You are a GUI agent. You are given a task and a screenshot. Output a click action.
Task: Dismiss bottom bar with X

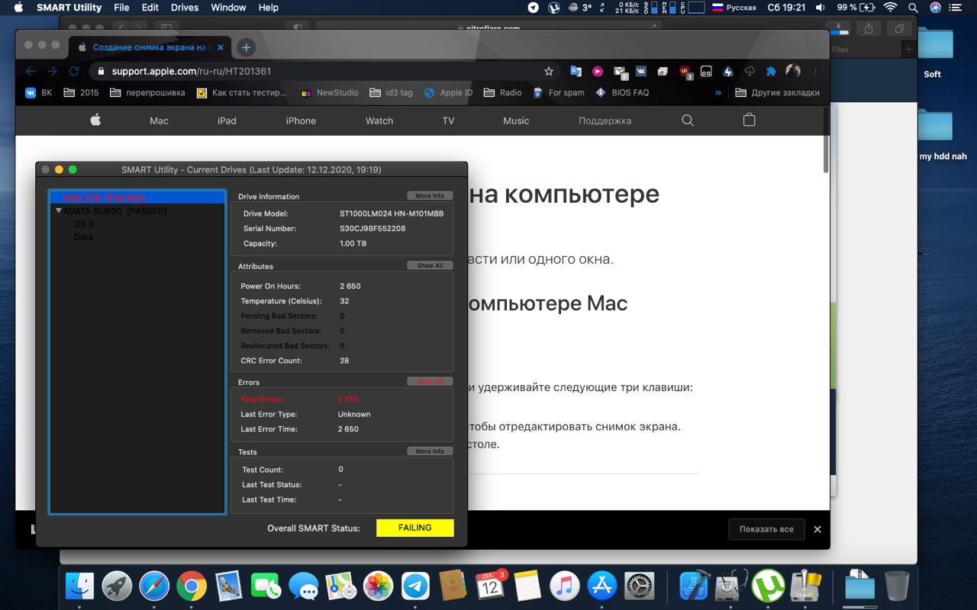click(x=817, y=529)
